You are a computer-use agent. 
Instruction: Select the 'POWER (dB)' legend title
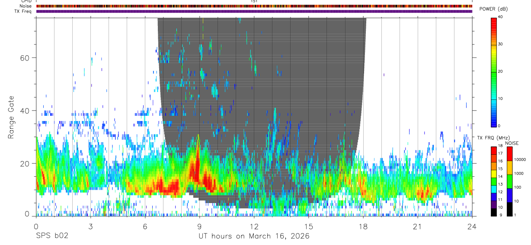[494, 9]
